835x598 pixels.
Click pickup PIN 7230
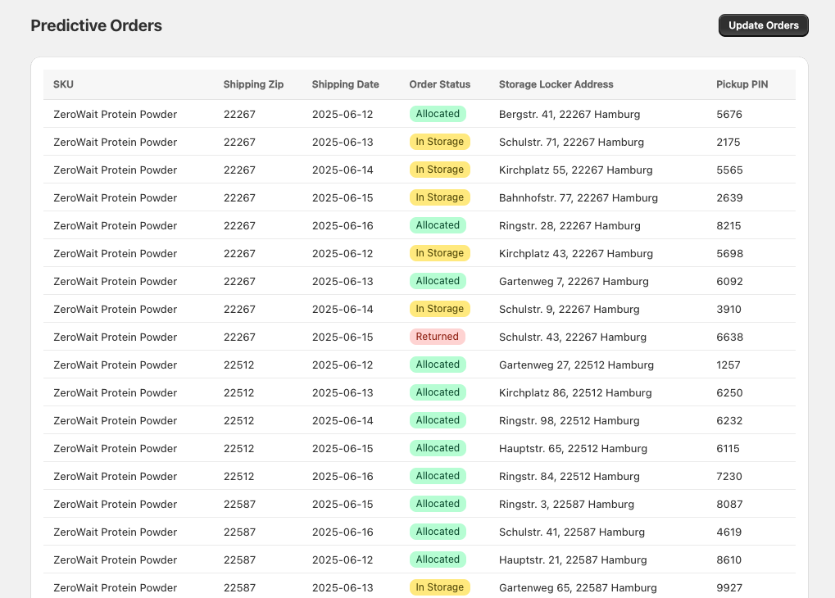click(x=729, y=477)
